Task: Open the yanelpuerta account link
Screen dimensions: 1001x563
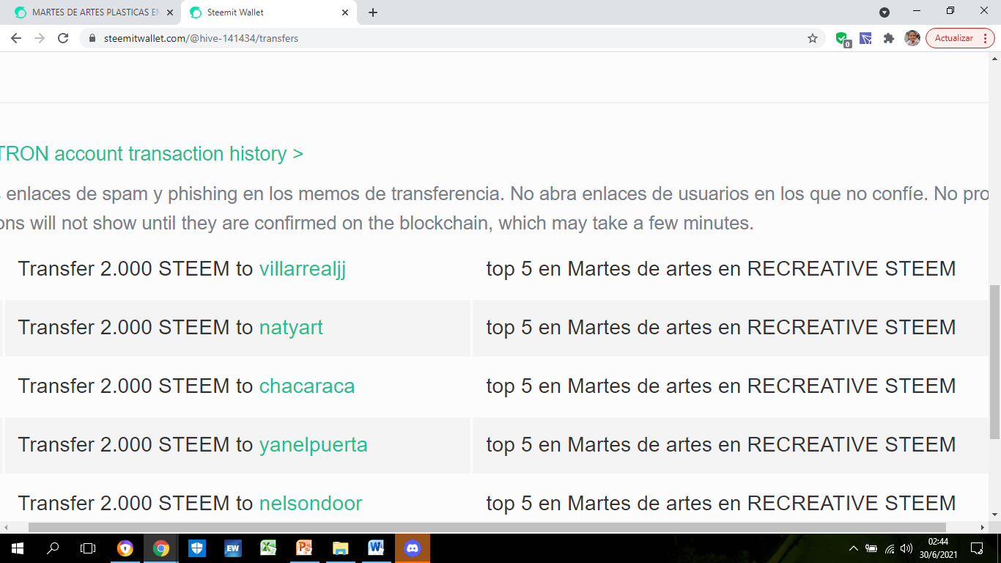Action: point(314,445)
